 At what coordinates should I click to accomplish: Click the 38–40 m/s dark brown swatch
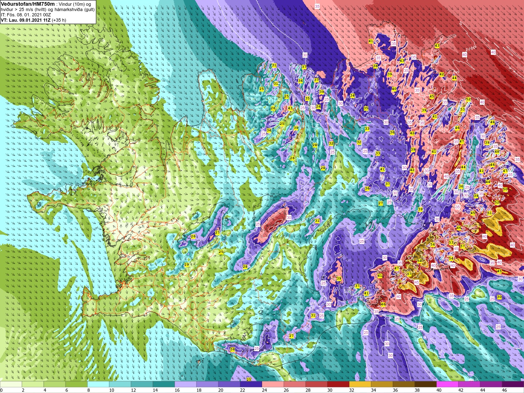point(426,384)
